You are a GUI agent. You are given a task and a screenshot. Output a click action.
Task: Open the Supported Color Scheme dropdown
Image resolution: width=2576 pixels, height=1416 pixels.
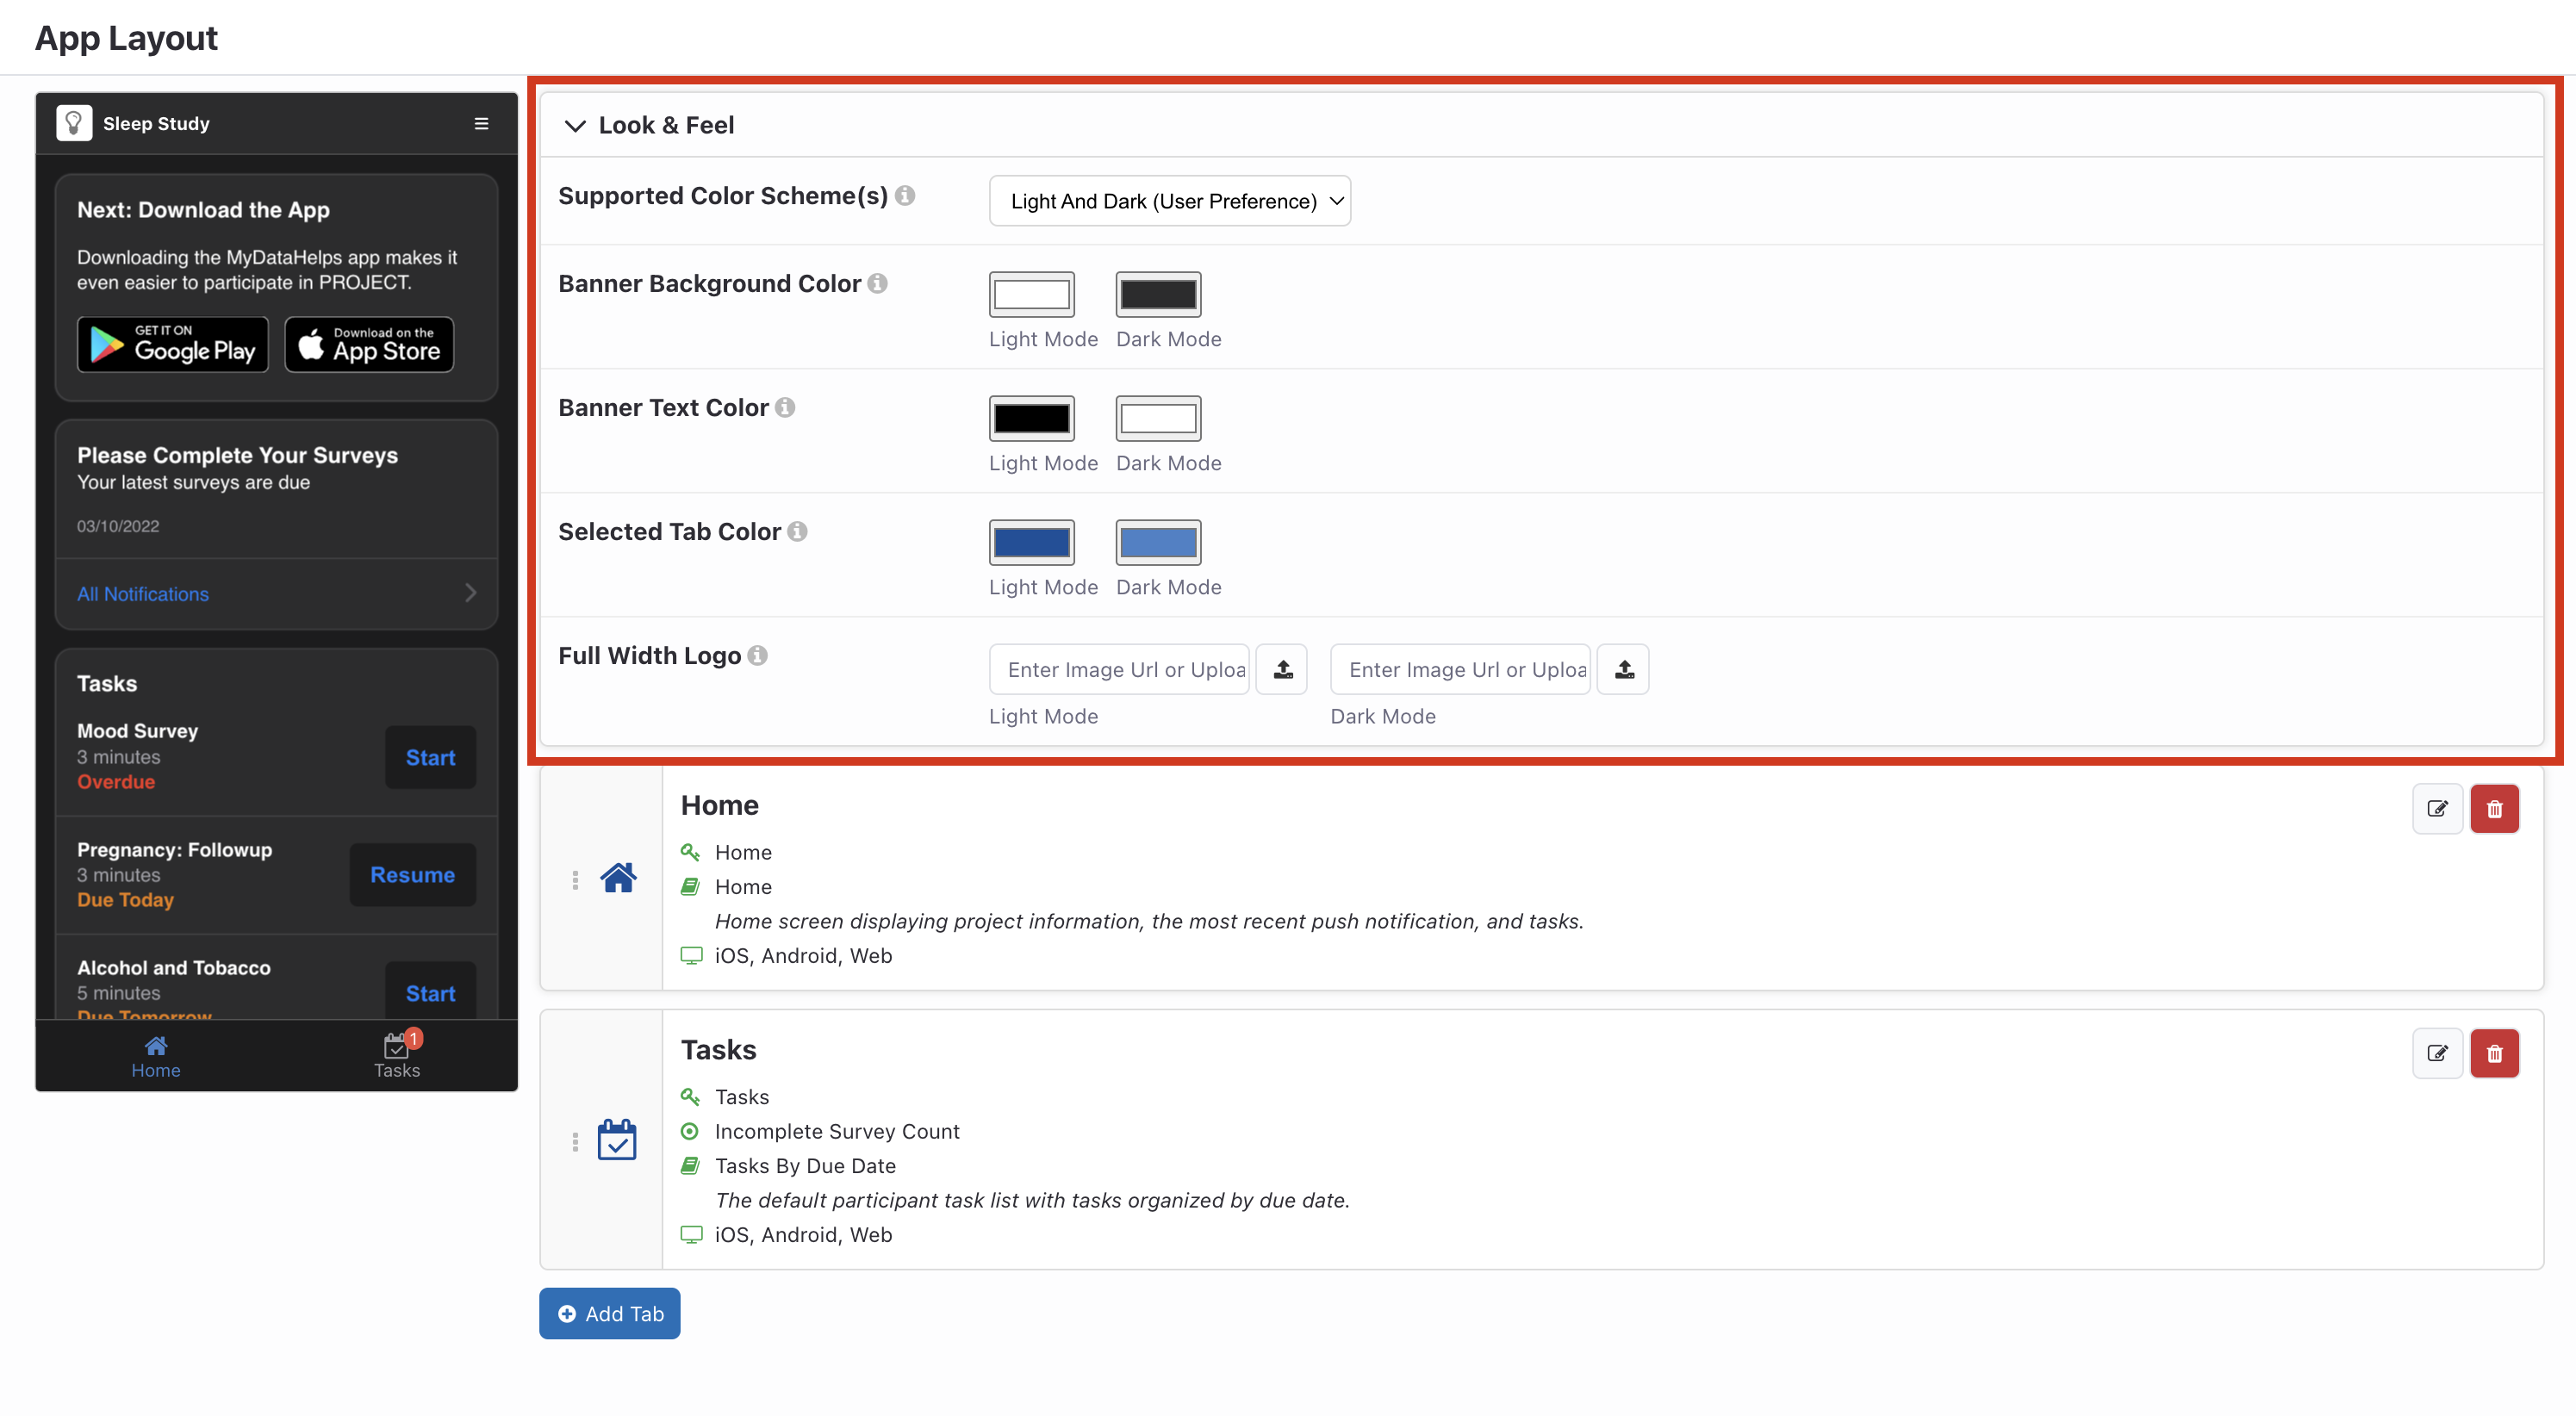click(1169, 201)
